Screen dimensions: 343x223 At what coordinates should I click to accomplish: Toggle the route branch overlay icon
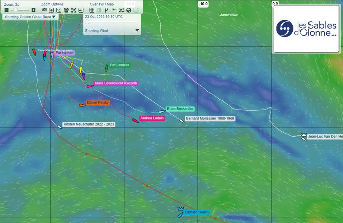pyautogui.click(x=107, y=10)
